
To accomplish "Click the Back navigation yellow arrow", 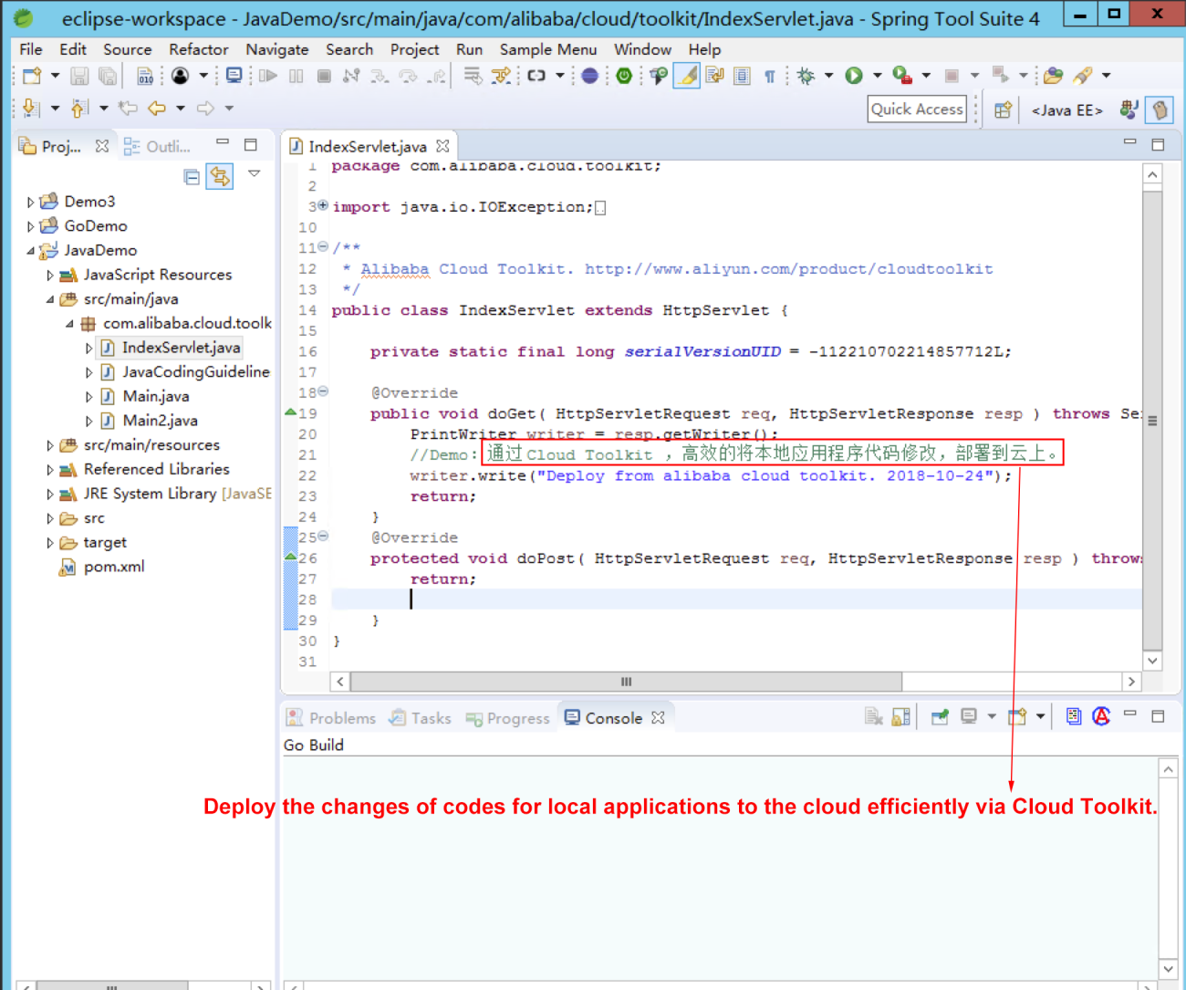I will pyautogui.click(x=157, y=109).
